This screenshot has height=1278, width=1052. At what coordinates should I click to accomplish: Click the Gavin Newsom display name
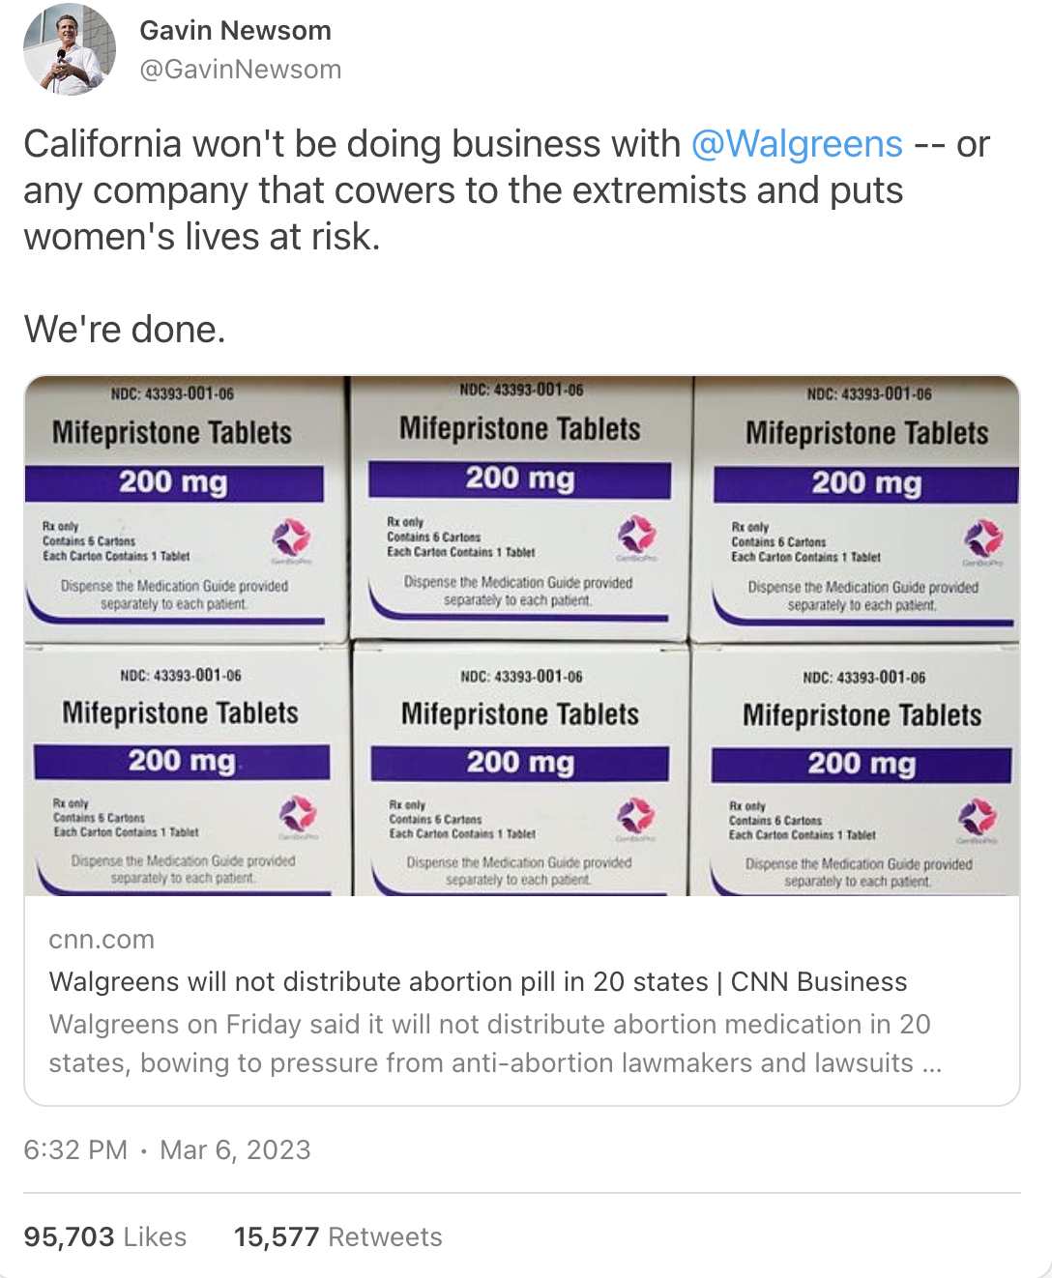pos(235,31)
